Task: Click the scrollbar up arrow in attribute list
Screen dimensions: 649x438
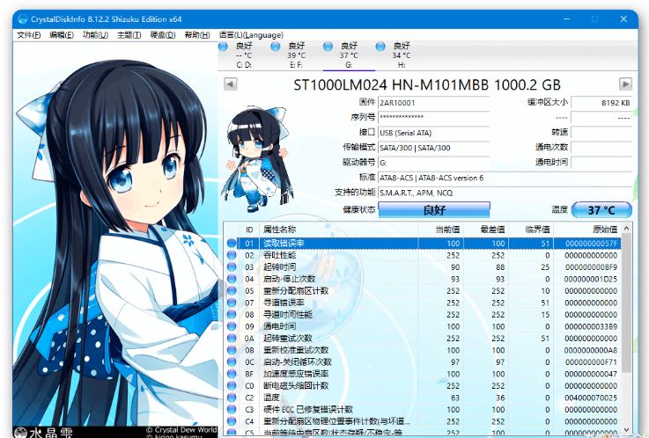Action: (627, 228)
